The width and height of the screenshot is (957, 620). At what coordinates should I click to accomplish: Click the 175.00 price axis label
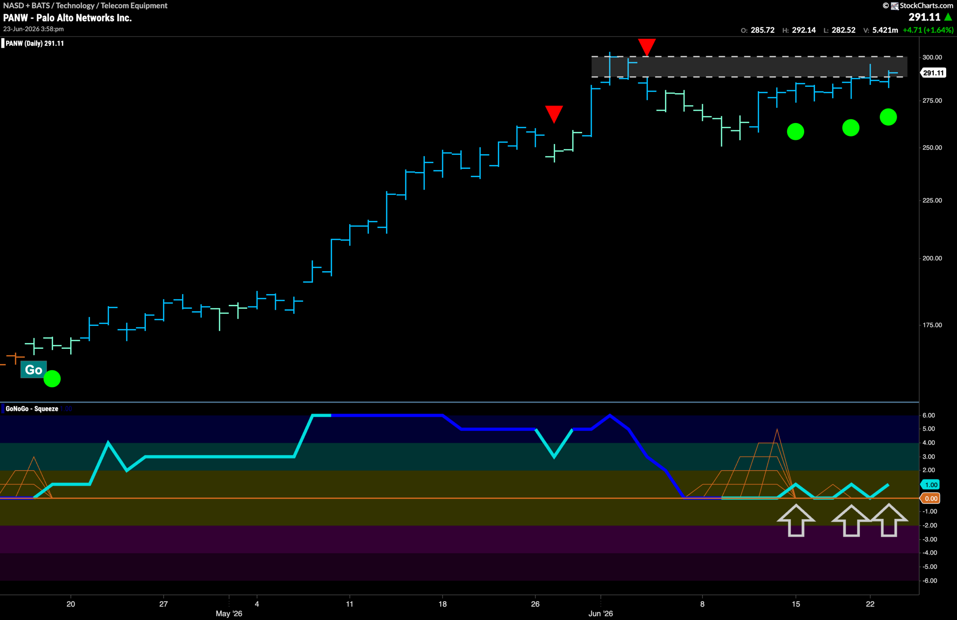[932, 325]
